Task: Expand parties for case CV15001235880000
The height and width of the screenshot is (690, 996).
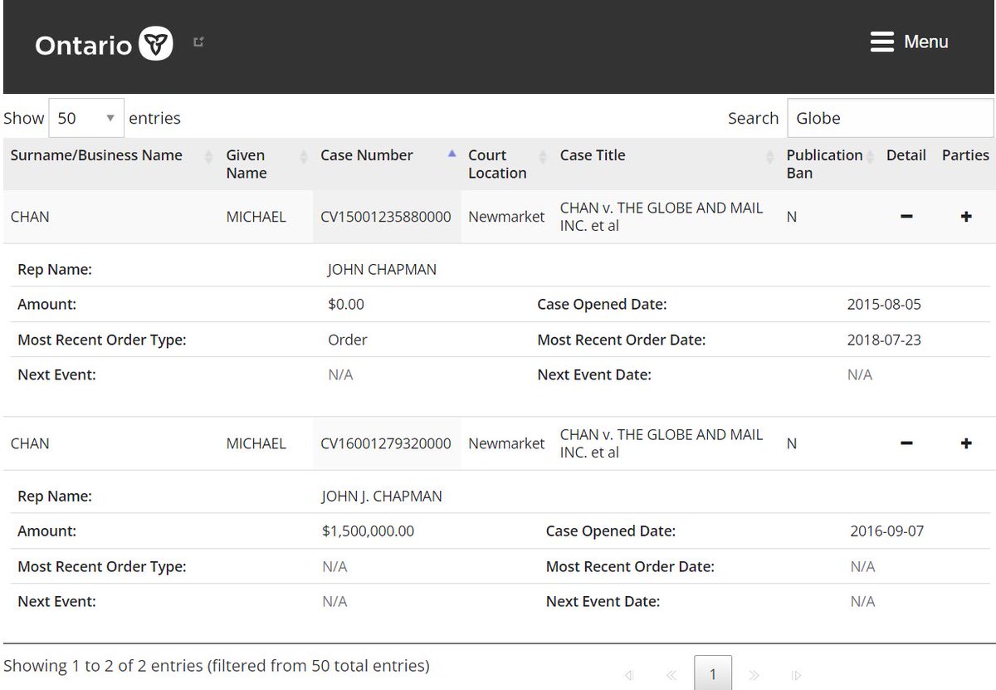Action: pos(966,217)
